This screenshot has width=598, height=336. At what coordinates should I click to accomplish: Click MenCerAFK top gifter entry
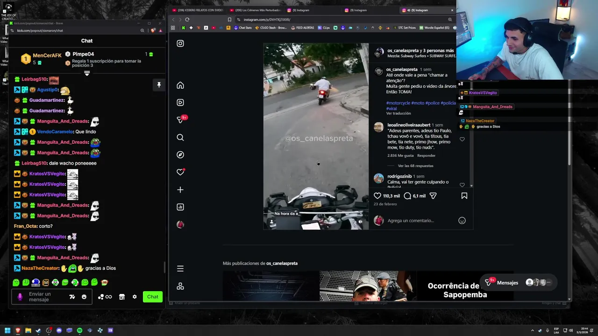41,59
